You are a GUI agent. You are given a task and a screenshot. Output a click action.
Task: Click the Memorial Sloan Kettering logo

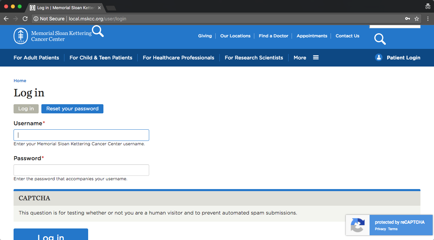pos(53,36)
